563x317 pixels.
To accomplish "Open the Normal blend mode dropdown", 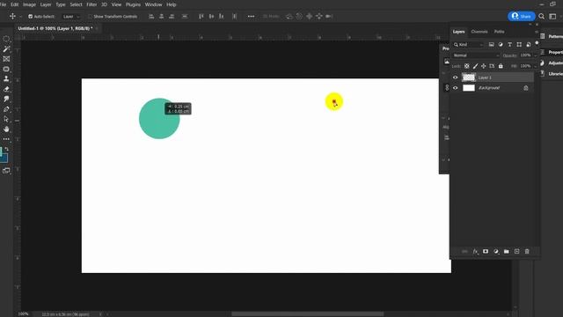I will tap(476, 55).
